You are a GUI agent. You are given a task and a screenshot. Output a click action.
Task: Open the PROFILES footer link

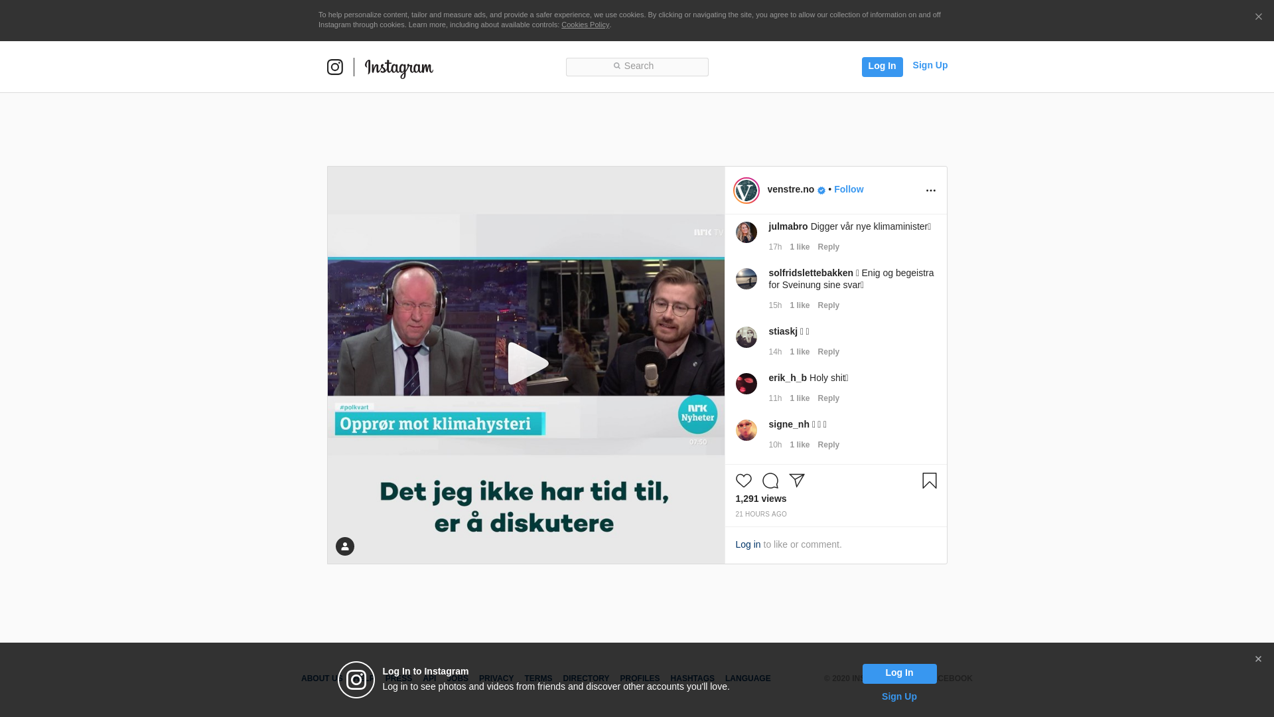(640, 678)
